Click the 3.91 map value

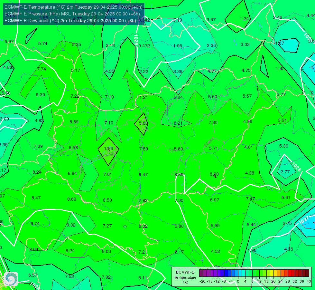pyautogui.click(x=282, y=120)
